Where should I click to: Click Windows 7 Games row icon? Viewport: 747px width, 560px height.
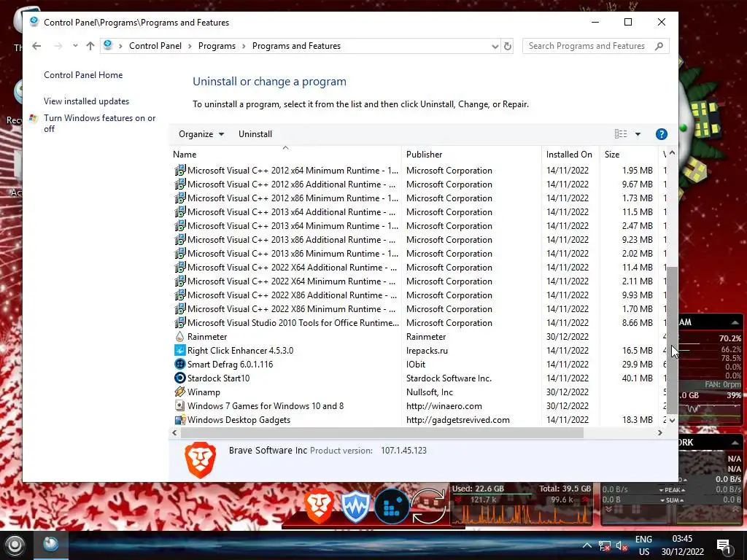click(179, 405)
